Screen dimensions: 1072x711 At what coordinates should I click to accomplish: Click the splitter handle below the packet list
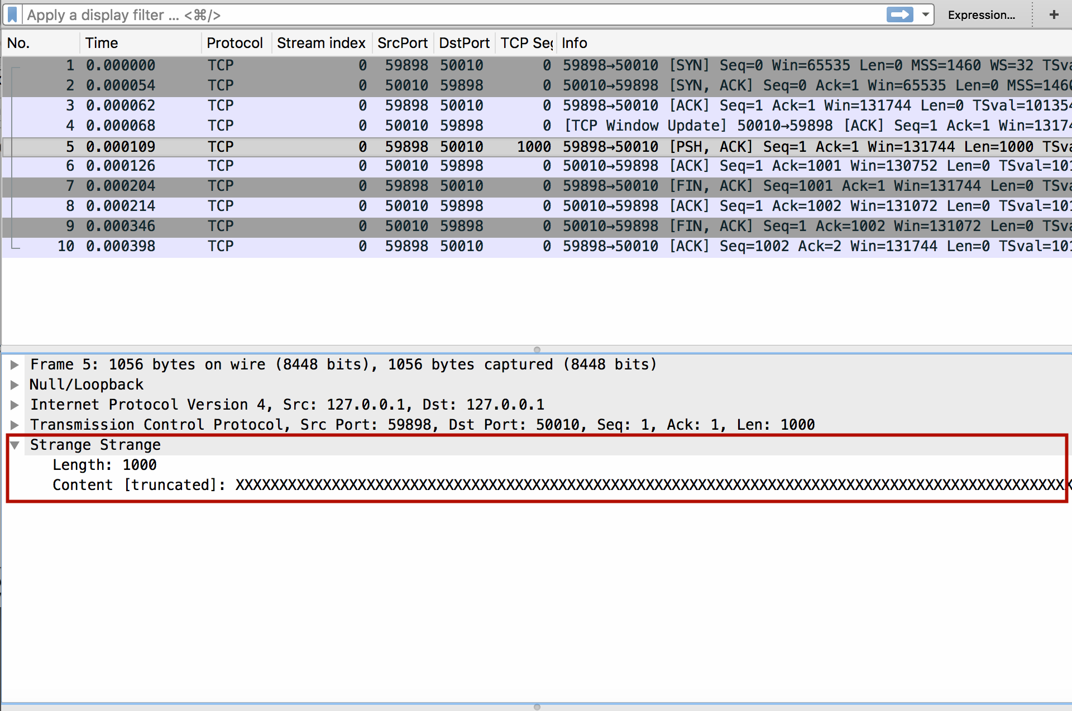point(537,349)
